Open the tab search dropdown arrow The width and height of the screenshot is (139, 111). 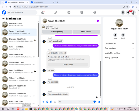(x=2, y=2)
